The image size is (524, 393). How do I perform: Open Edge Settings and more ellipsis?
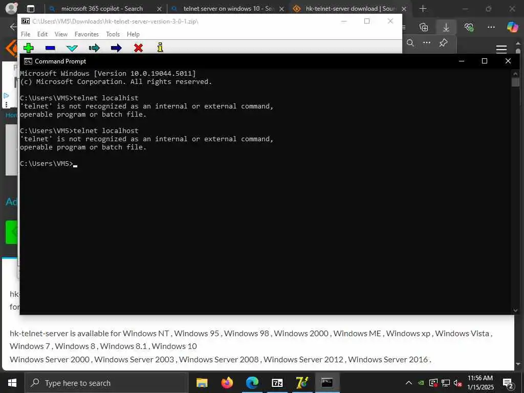pos(491,27)
